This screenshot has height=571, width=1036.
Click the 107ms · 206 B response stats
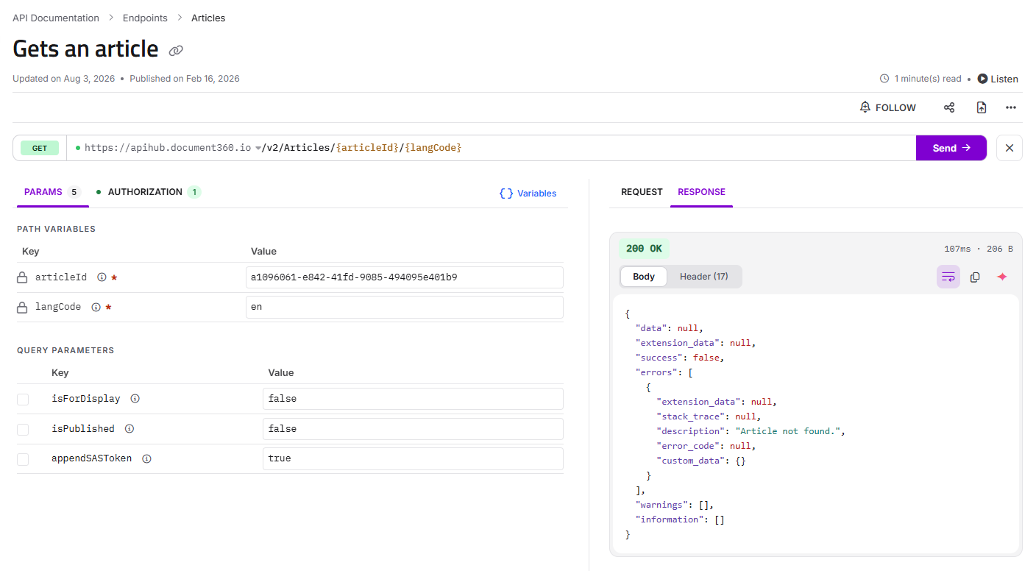(x=979, y=249)
